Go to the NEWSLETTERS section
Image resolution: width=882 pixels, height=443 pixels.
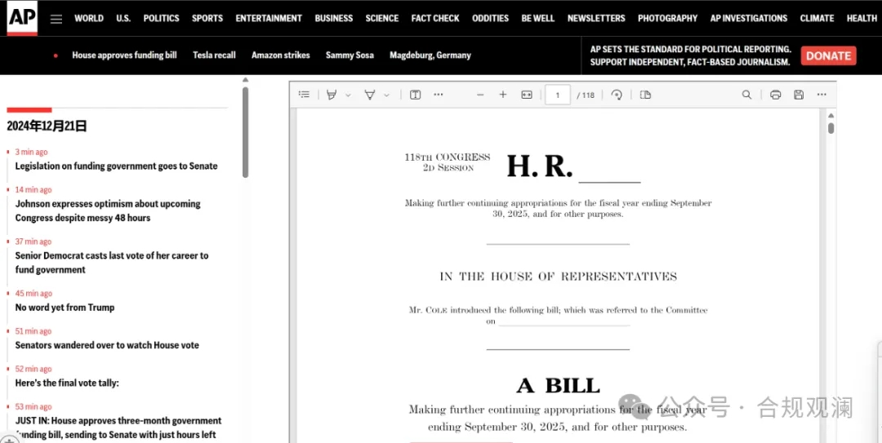point(595,18)
